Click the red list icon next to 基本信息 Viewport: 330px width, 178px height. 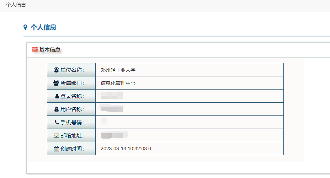pos(35,49)
